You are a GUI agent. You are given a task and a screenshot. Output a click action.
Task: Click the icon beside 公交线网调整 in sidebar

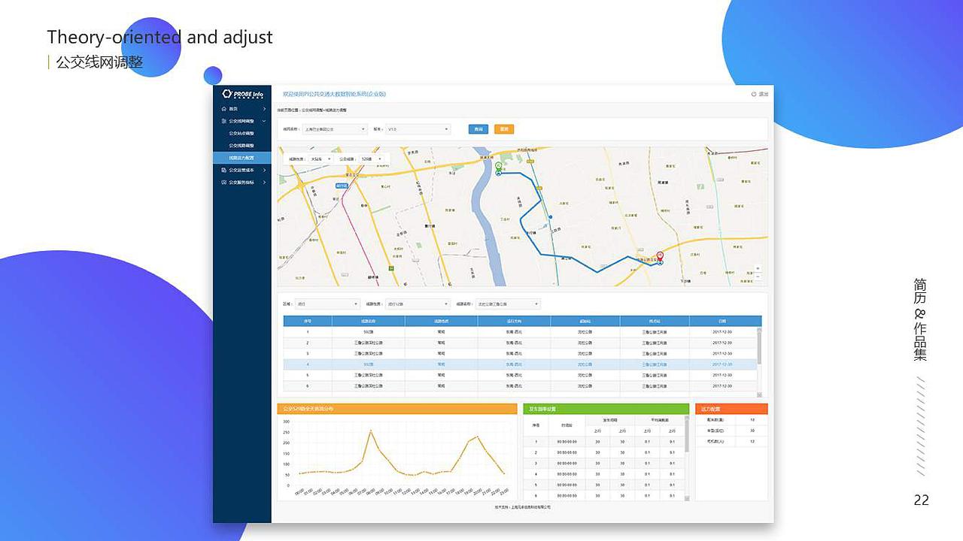point(224,121)
